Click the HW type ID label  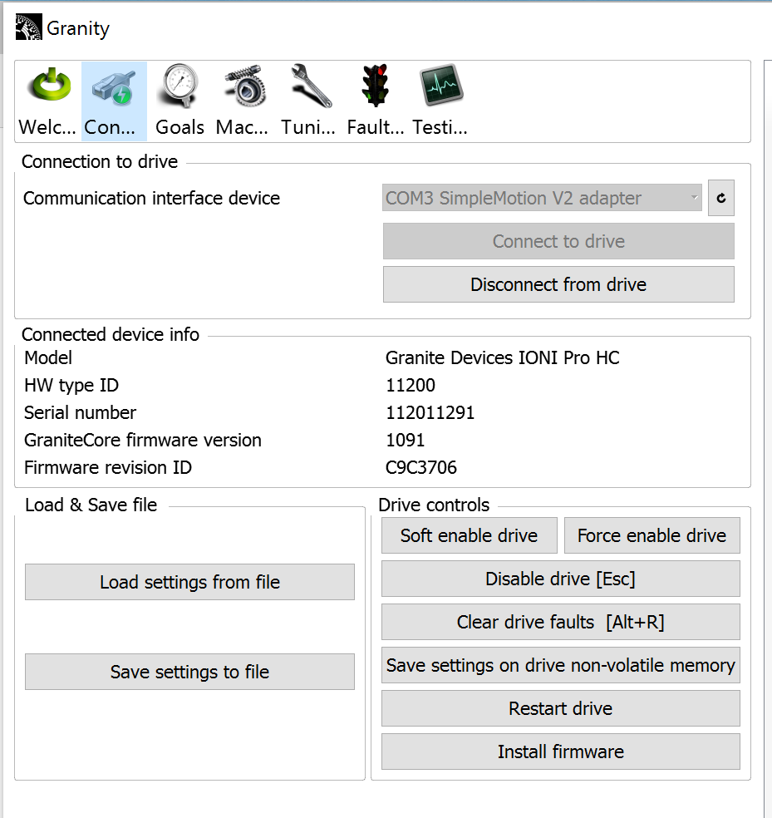click(71, 386)
